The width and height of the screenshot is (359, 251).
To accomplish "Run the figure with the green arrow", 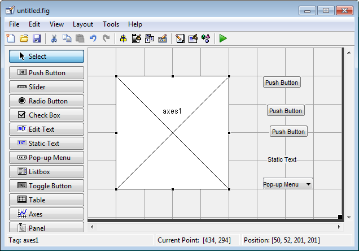I will pyautogui.click(x=223, y=38).
